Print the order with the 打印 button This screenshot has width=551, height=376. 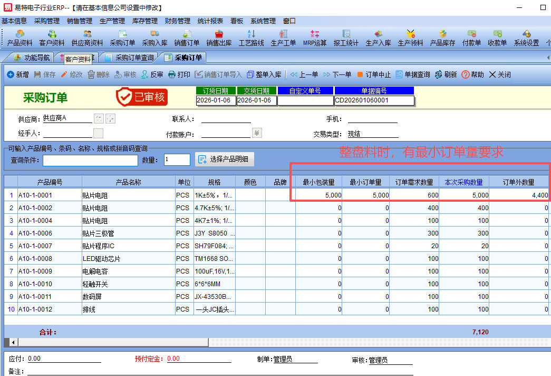(x=179, y=75)
